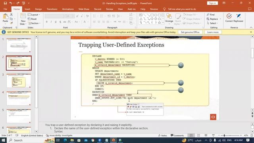
Task: Insert a text box from shapes gallery
Action: pyautogui.click(x=141, y=15)
